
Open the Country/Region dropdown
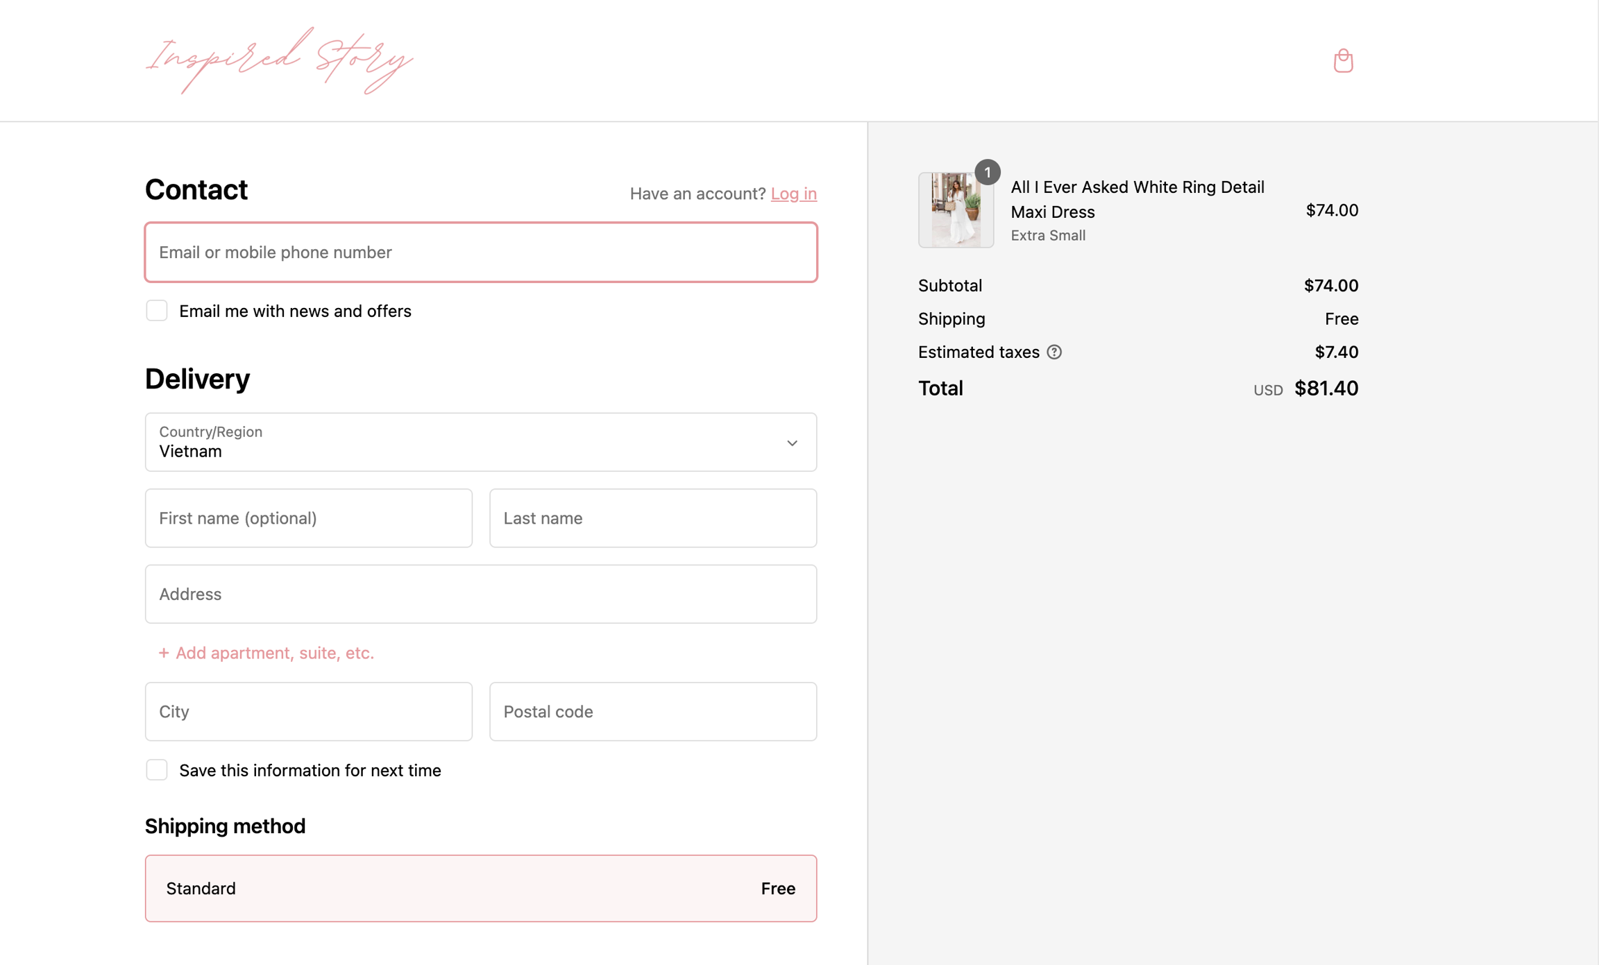(480, 443)
